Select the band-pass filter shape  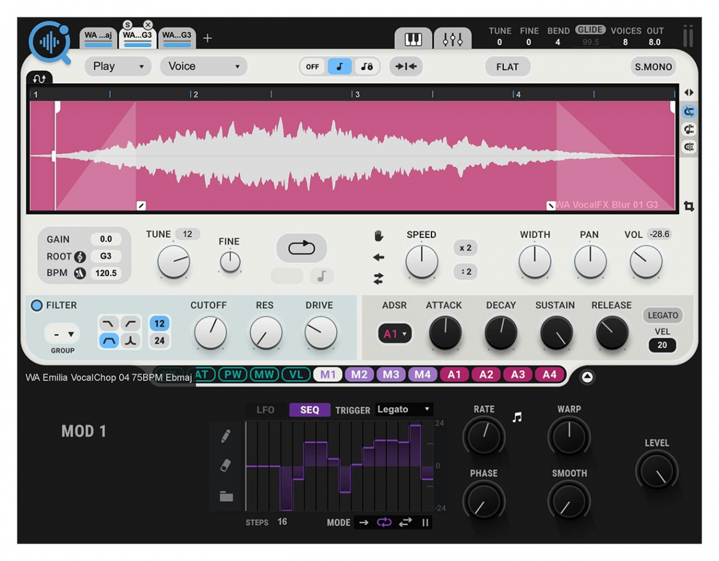pos(108,340)
